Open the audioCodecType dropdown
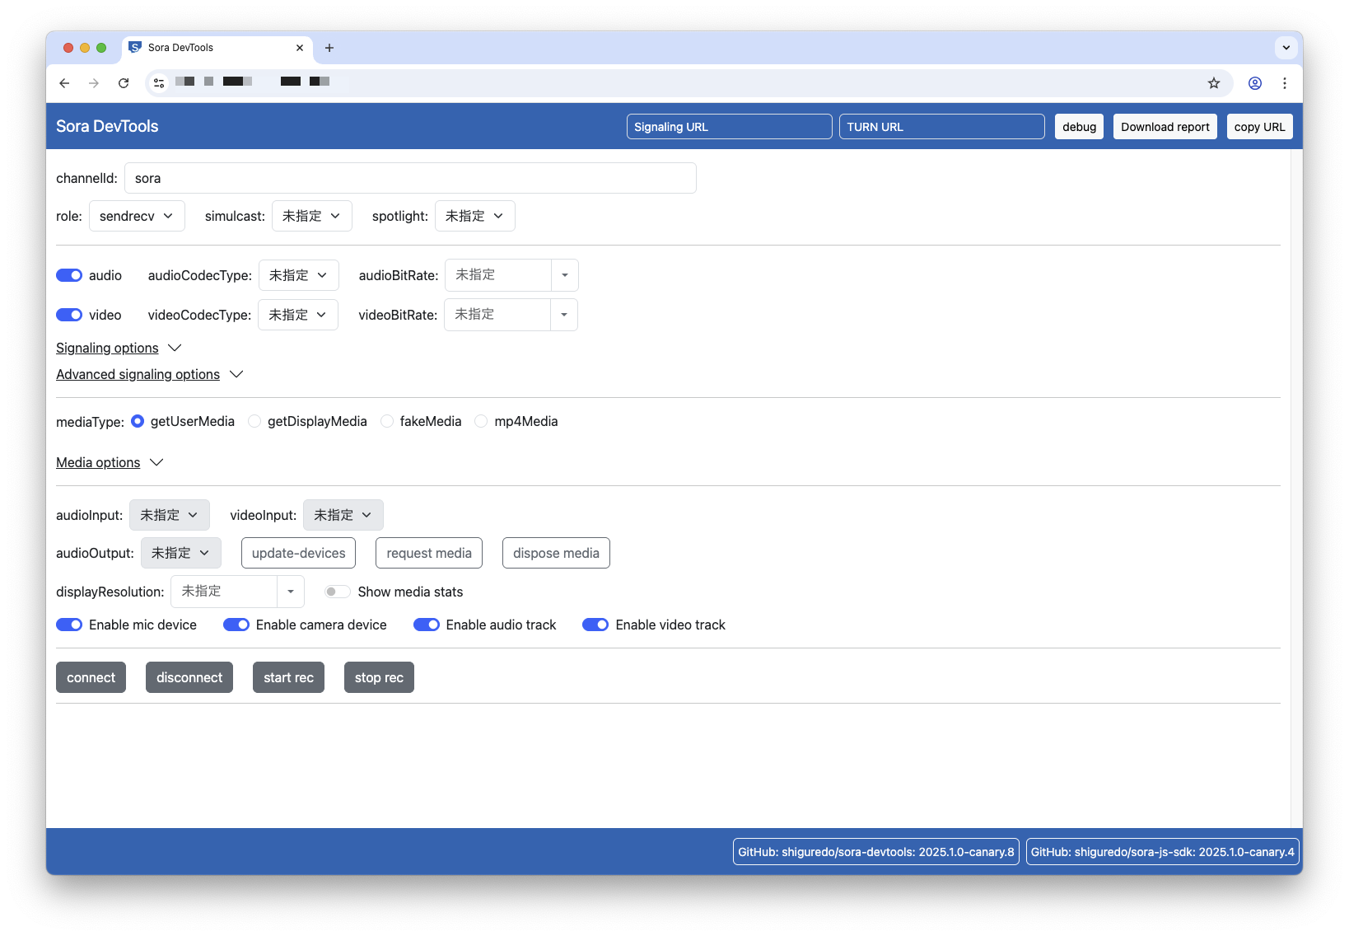This screenshot has width=1349, height=936. (x=299, y=275)
